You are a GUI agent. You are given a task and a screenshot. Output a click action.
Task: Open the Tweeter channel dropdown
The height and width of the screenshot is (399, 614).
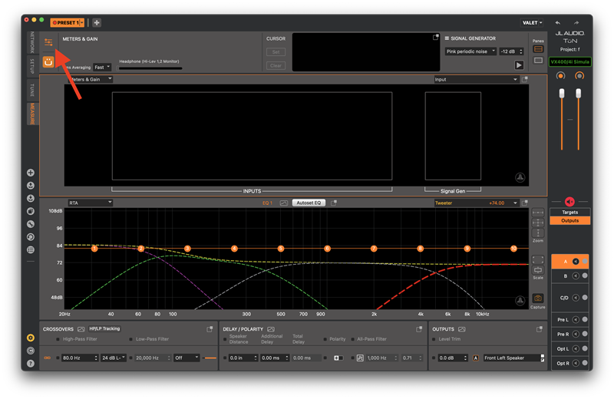pos(476,203)
